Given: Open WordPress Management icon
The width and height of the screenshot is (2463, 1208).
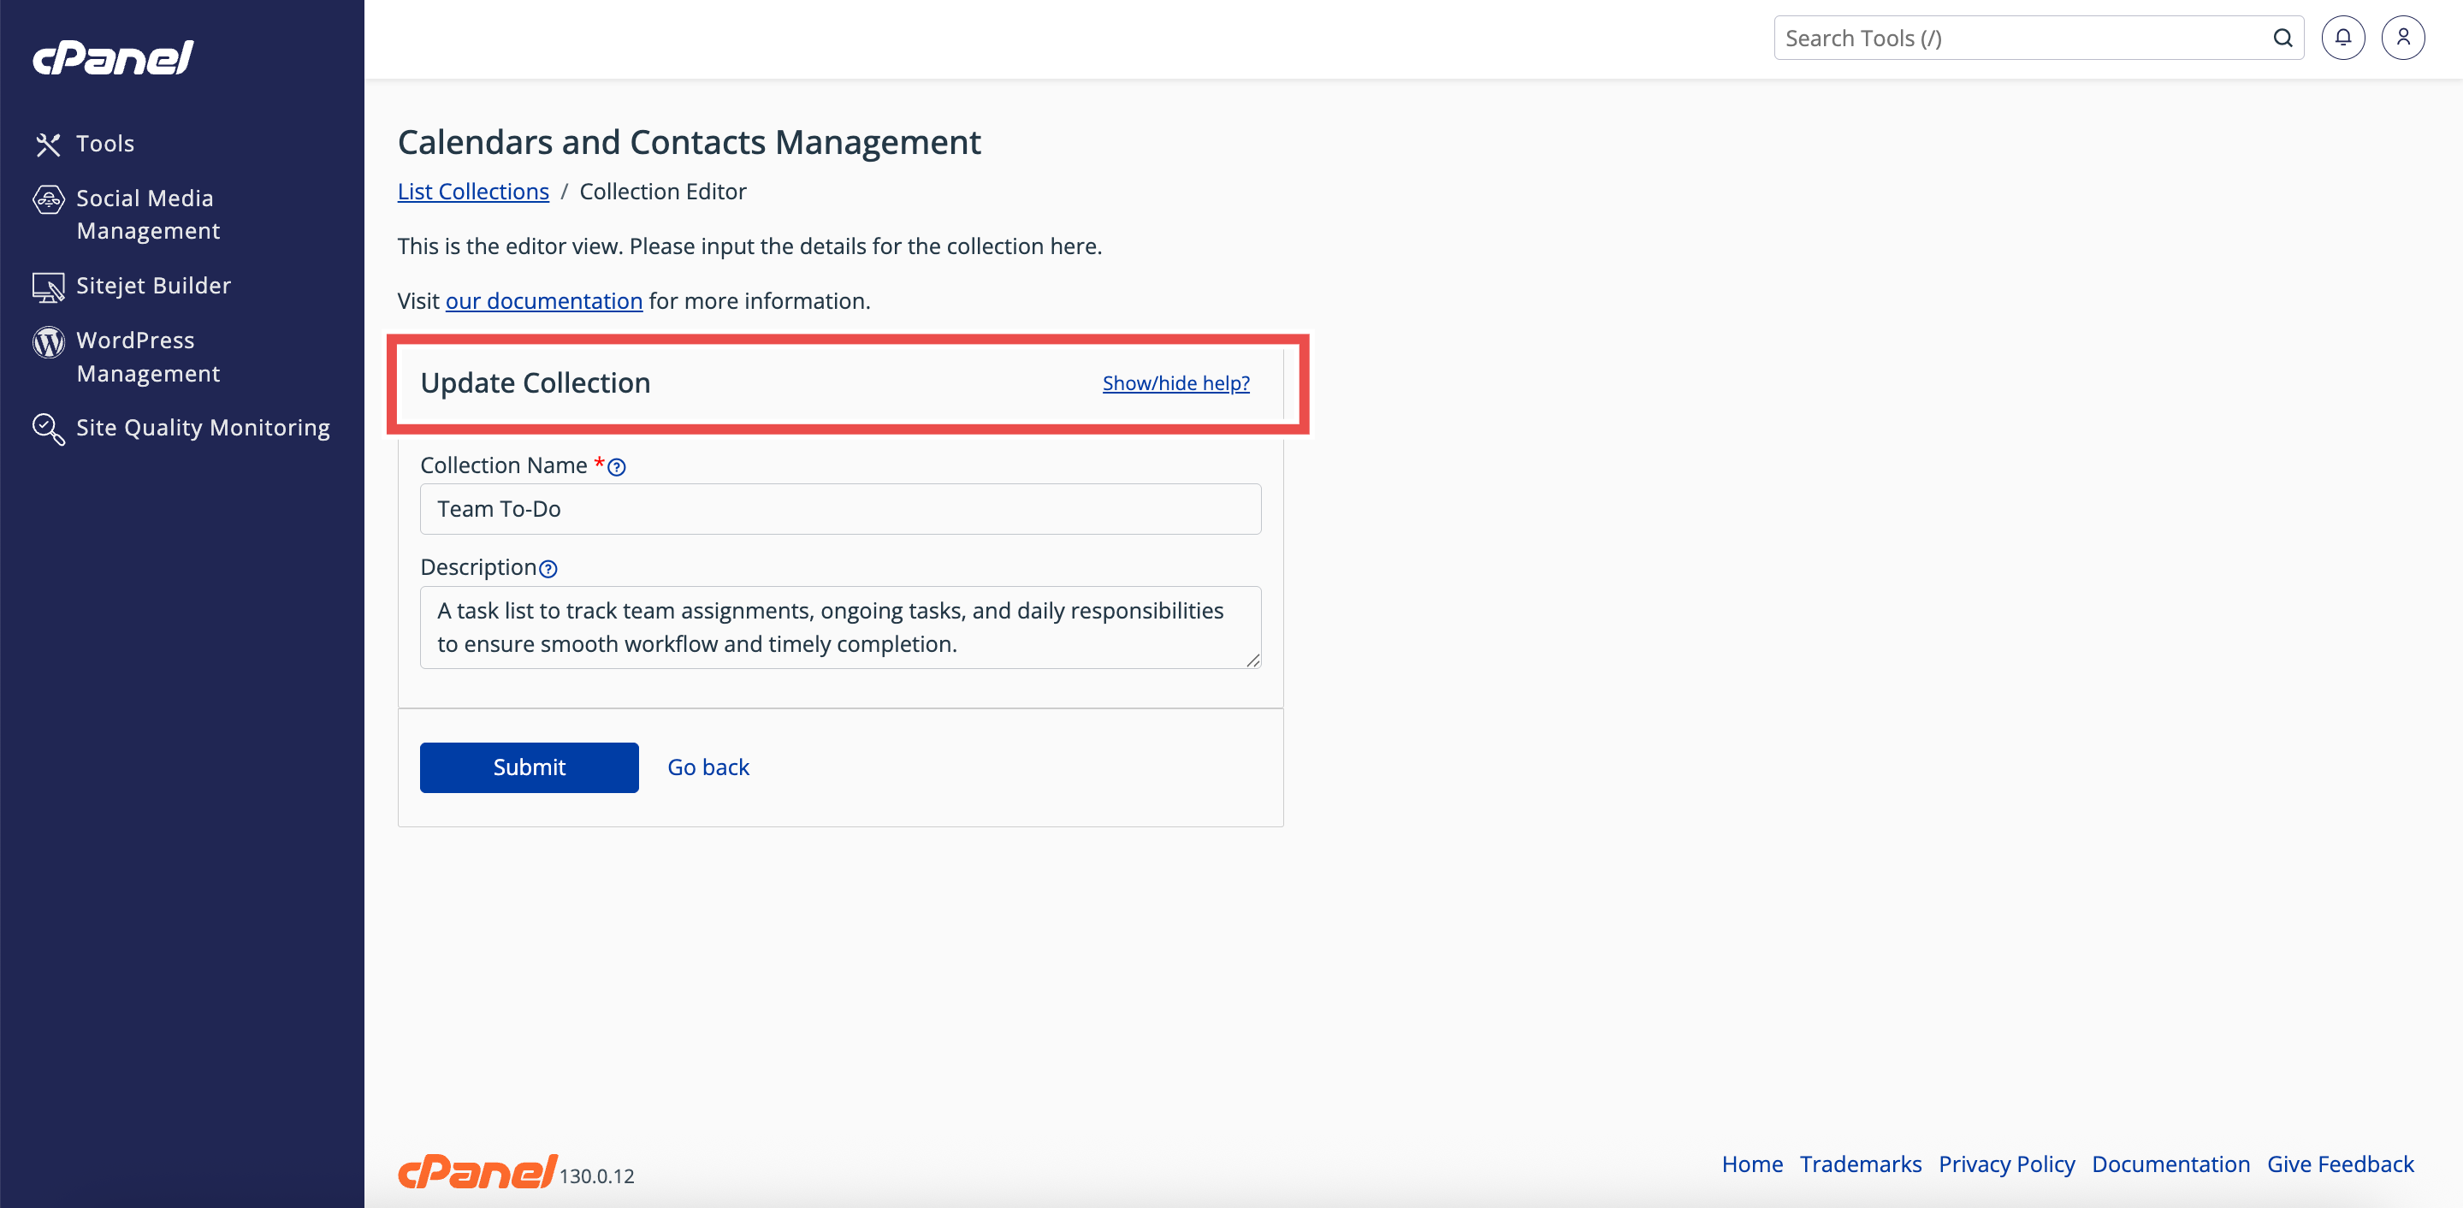Looking at the screenshot, I should pyautogui.click(x=48, y=341).
